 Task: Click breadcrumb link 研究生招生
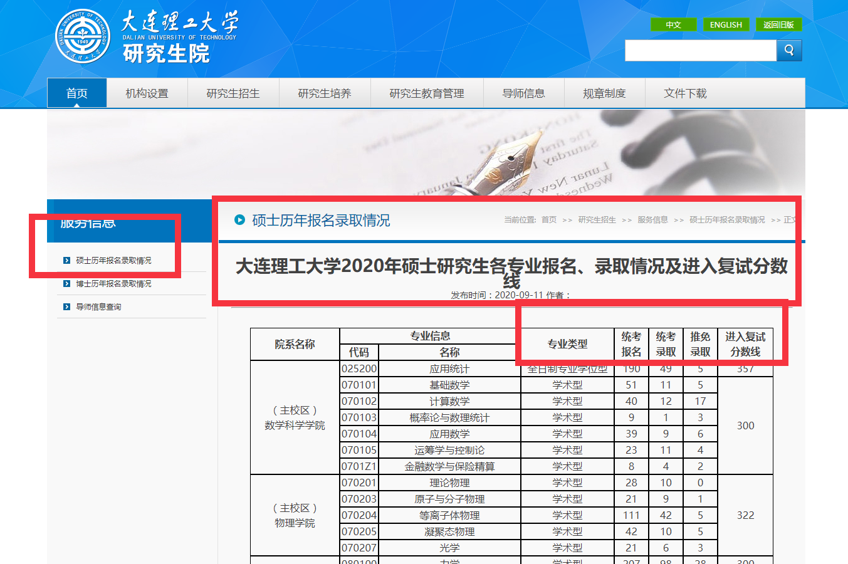597,220
